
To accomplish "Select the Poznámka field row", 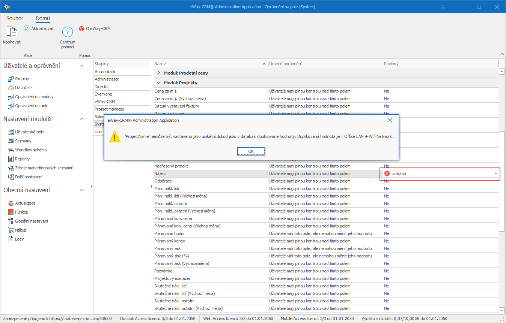I will pyautogui.click(x=326, y=271).
